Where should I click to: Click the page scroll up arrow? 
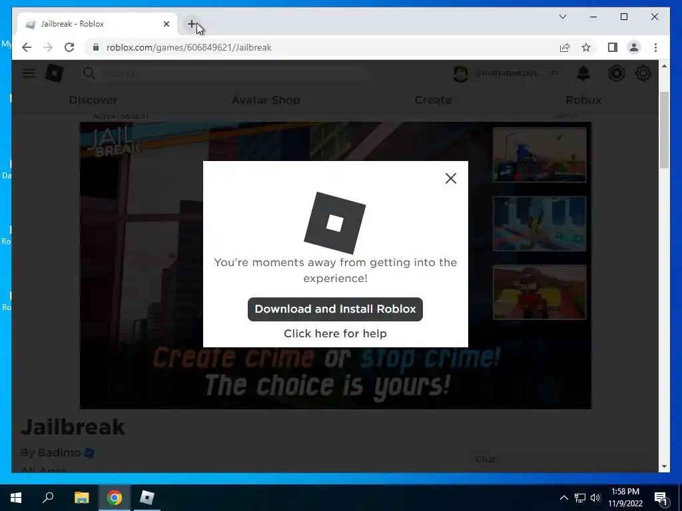point(664,66)
